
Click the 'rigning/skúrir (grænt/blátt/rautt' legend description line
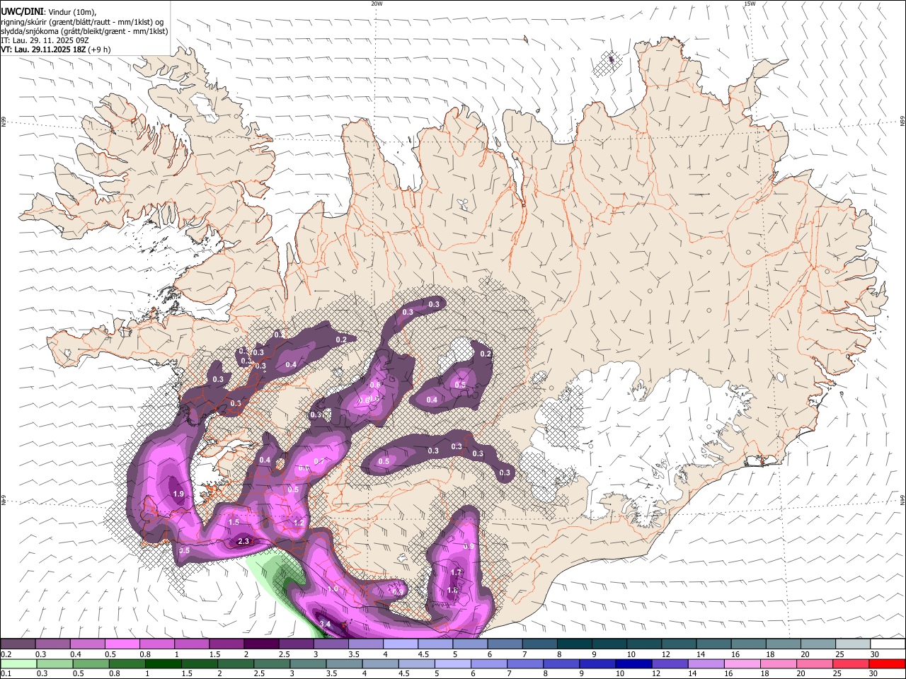click(x=84, y=21)
